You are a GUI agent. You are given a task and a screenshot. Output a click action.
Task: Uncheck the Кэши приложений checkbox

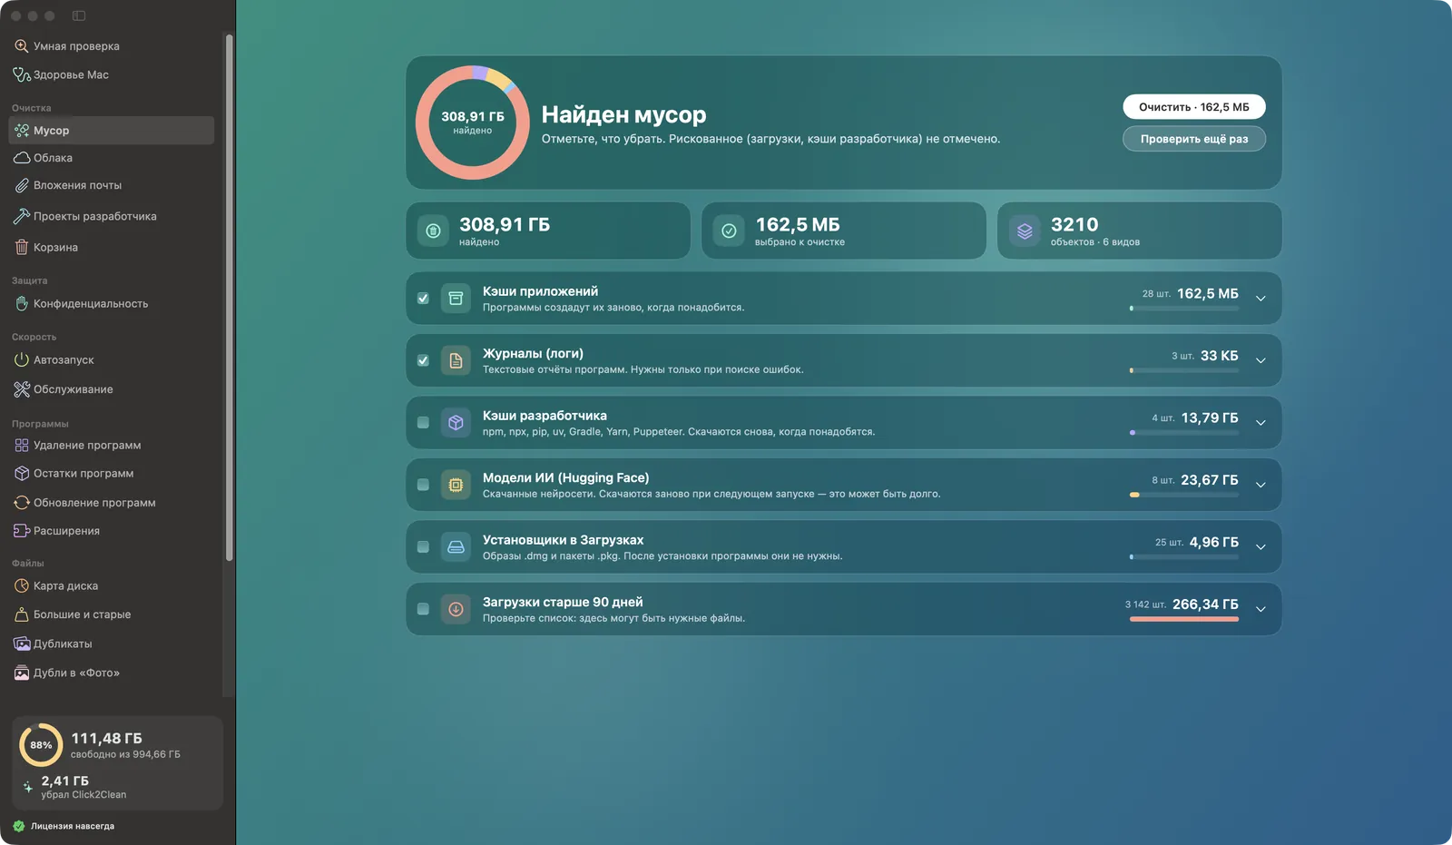click(x=423, y=299)
